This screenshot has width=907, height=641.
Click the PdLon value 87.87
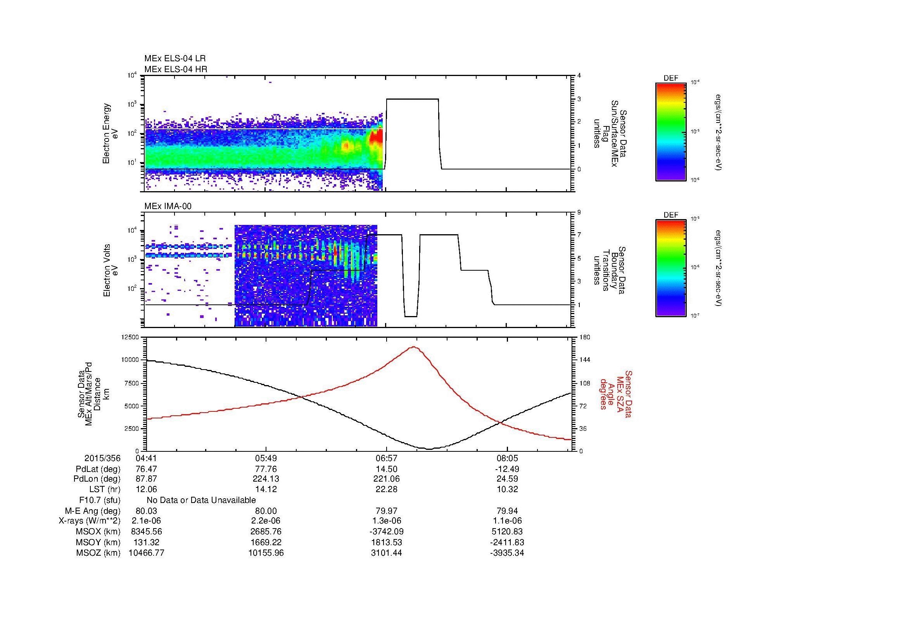[147, 479]
